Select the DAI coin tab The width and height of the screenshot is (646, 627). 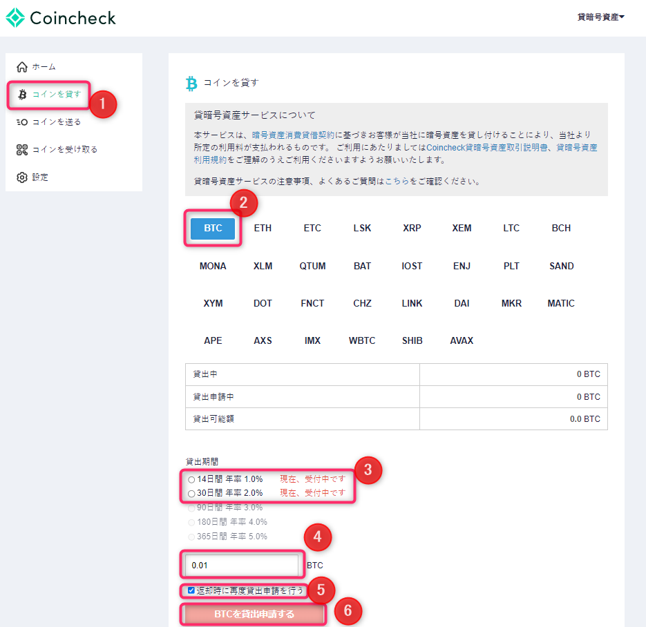click(462, 303)
